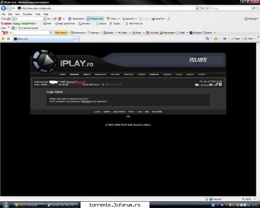Click the DONATE! navigation link
Viewport: 260px width, 208px height.
pyautogui.click(x=154, y=74)
